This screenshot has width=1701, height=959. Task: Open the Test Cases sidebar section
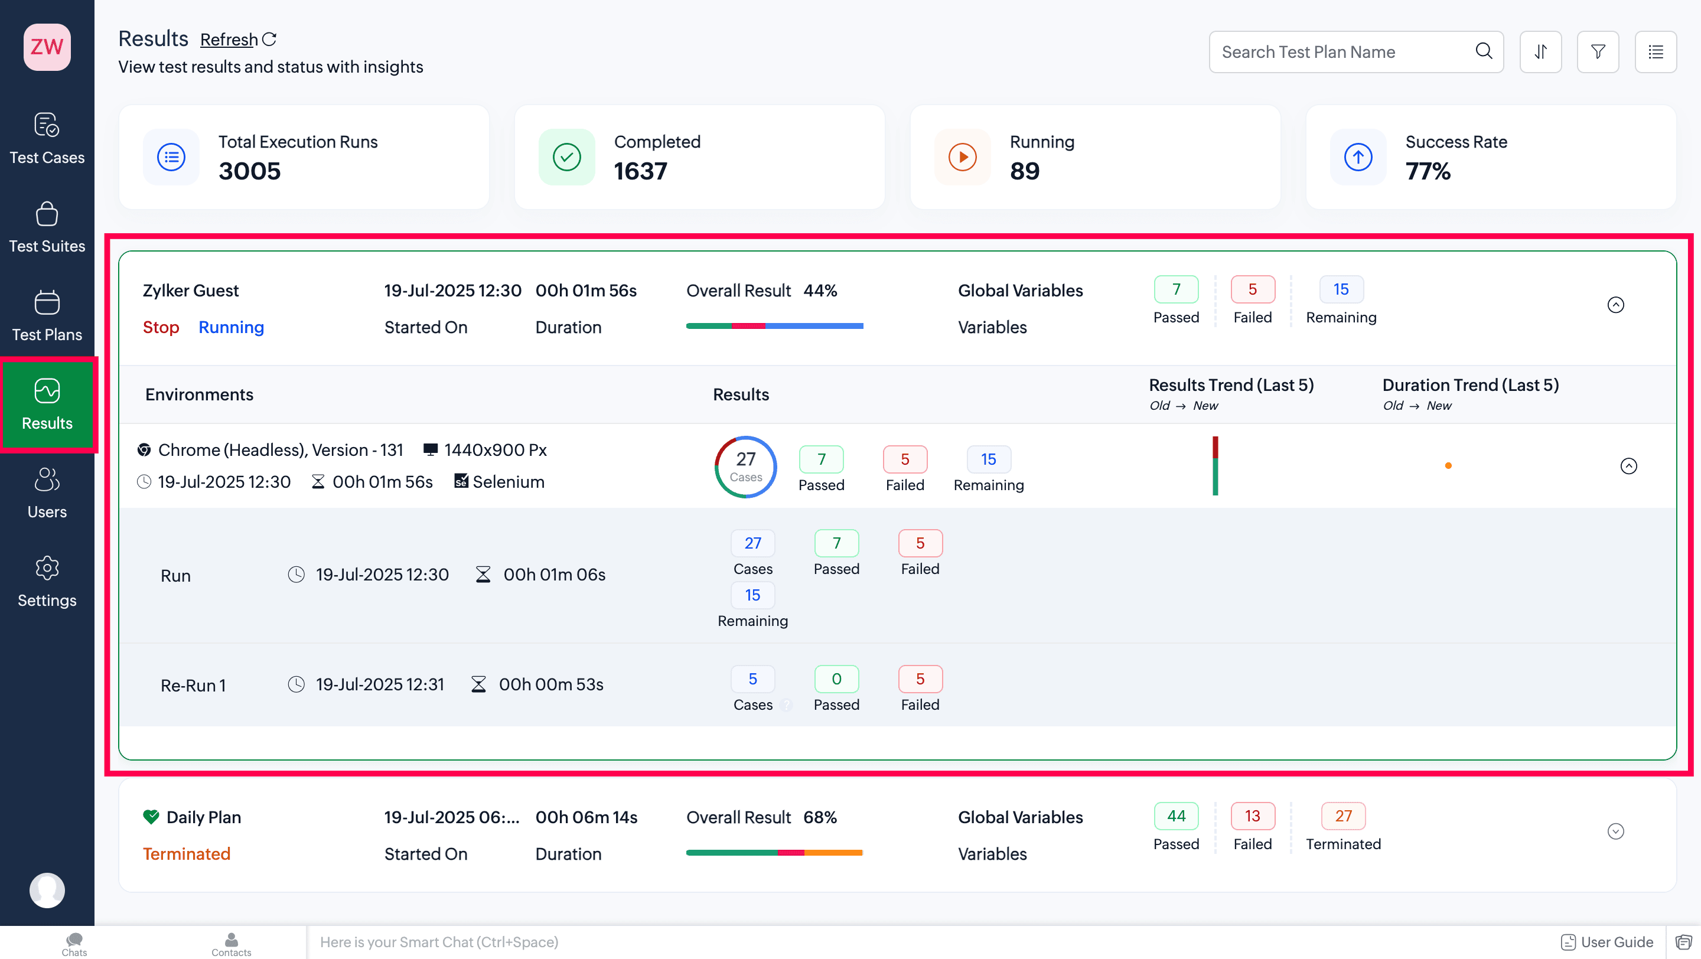tap(47, 138)
